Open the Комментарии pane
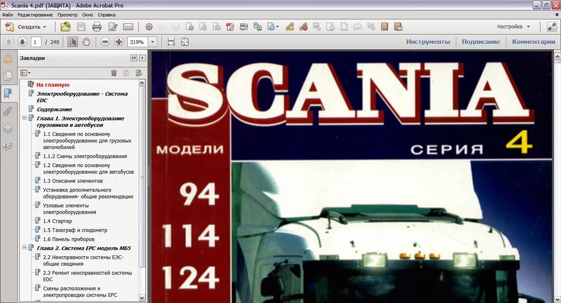The image size is (561, 303). [x=533, y=42]
